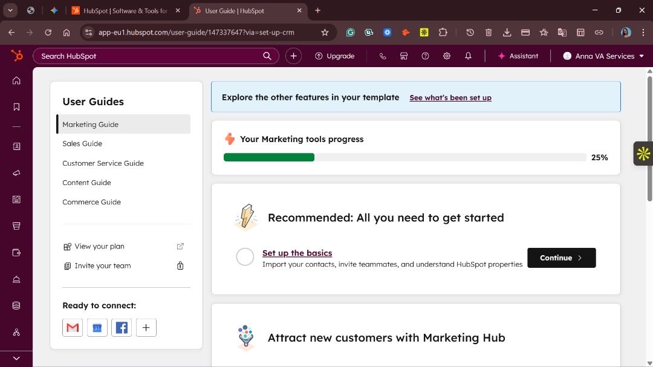Screen dimensions: 653x367
Task: Expand the sidebar with the bottom chevron
Action: point(16,357)
